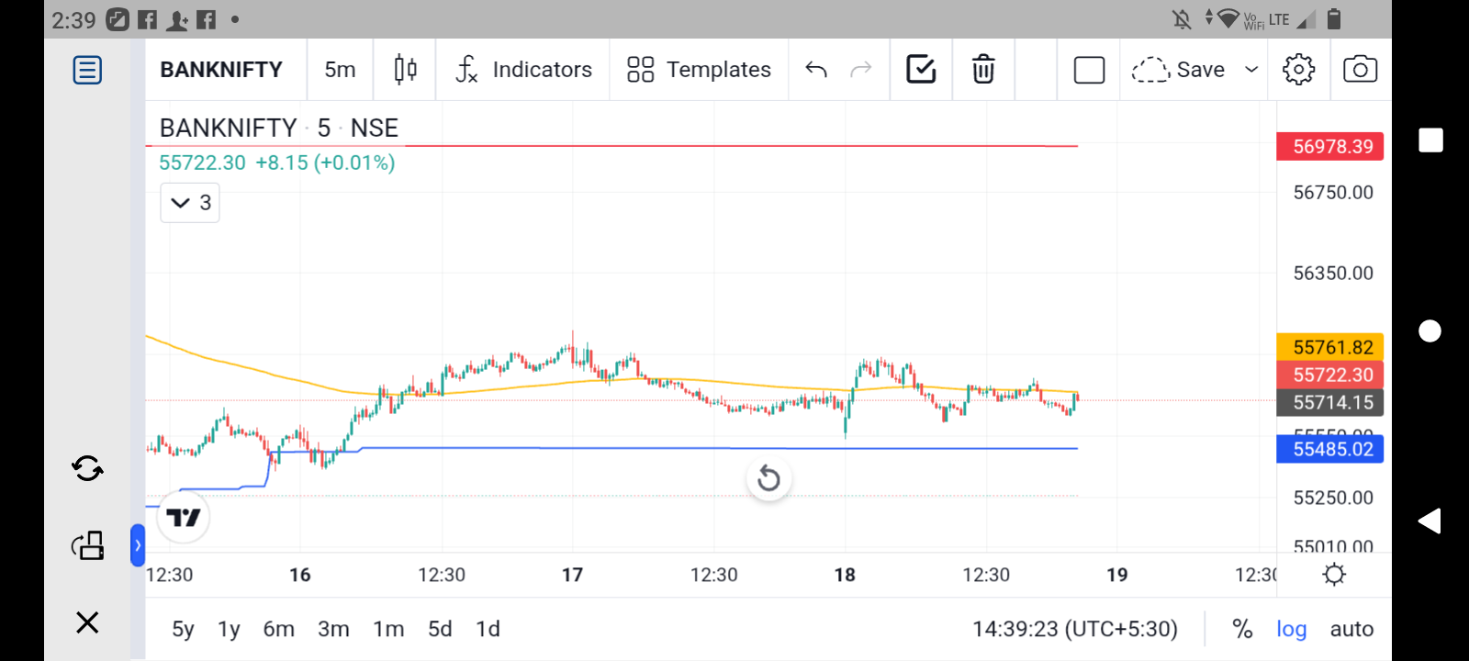Open chart Templates menu
The image size is (1469, 661).
point(699,70)
